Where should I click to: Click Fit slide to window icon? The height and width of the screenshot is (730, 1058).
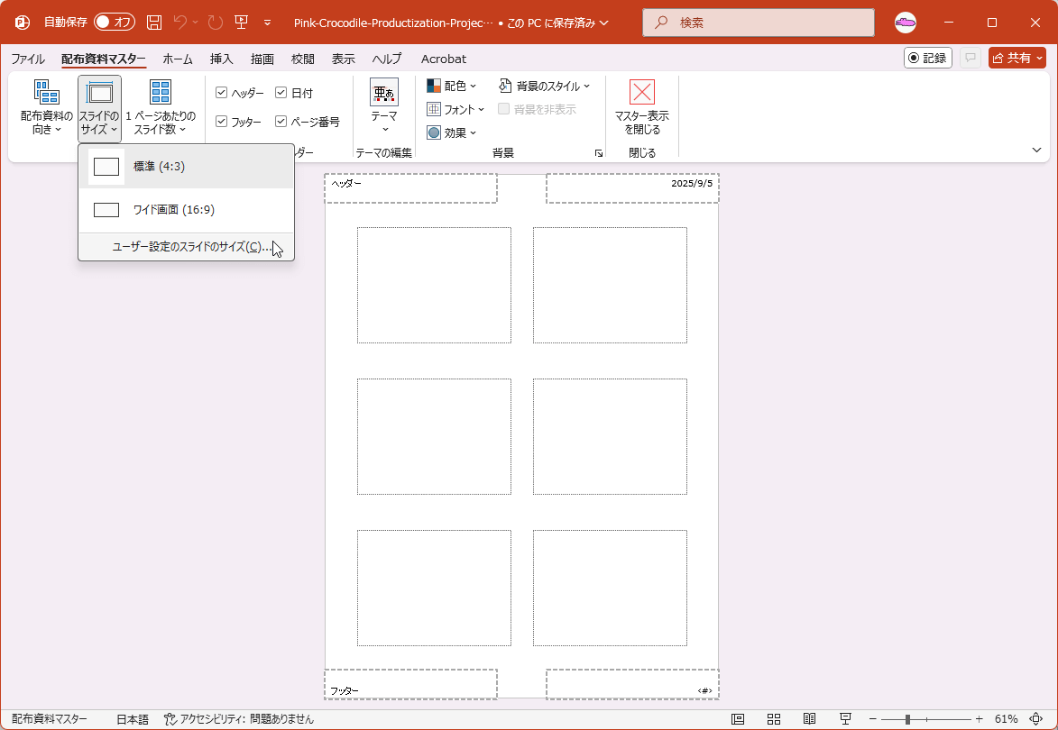[x=1035, y=719]
